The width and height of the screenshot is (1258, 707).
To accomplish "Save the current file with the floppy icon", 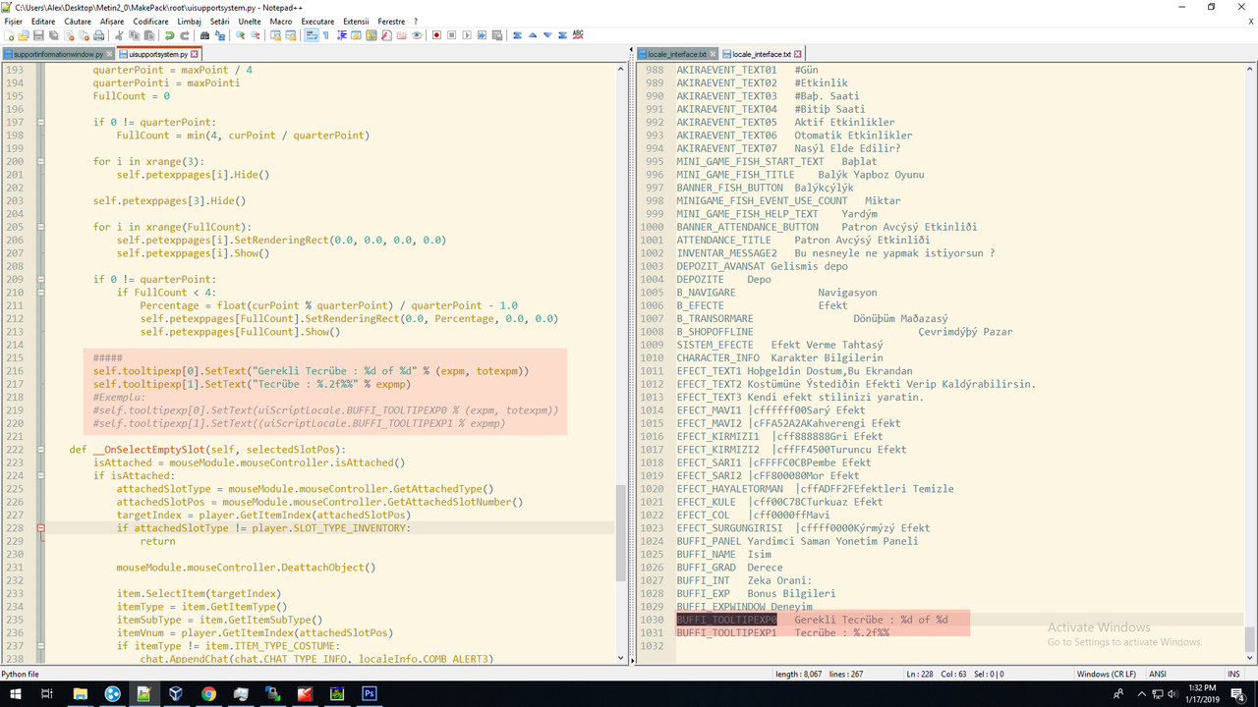I will click(37, 35).
